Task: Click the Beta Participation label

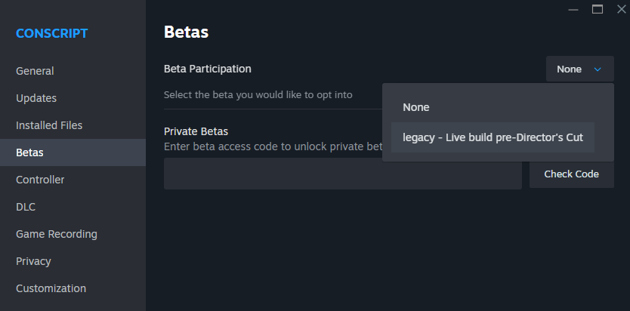Action: (208, 69)
